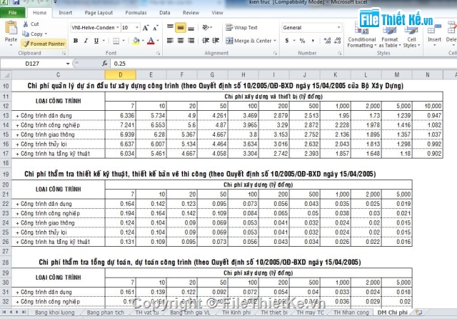The width and height of the screenshot is (457, 319).
Task: Open the TH Nhan cong sheet
Action: pyautogui.click(x=351, y=313)
